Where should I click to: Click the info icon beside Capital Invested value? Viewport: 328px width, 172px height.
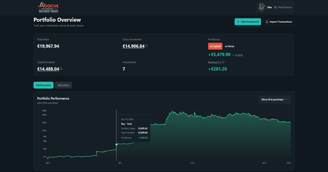pyautogui.click(x=61, y=69)
